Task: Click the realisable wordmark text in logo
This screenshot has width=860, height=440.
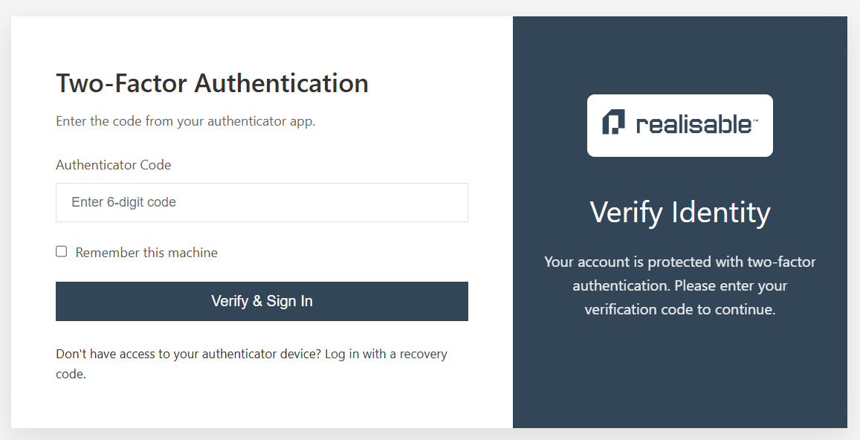Action: (x=694, y=124)
